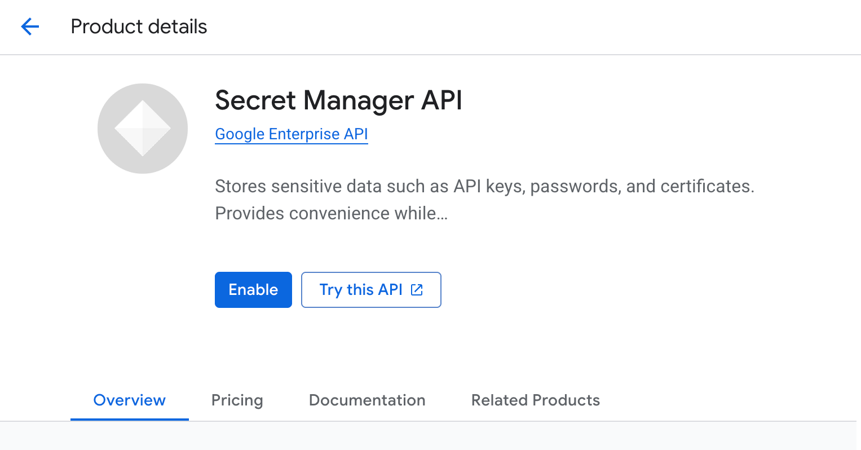Open Google Enterprise API category page
The height and width of the screenshot is (450, 861).
pyautogui.click(x=291, y=134)
